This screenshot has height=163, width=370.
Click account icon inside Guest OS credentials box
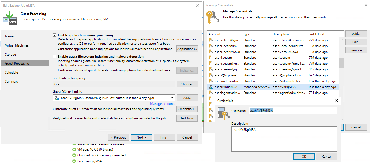point(57,98)
